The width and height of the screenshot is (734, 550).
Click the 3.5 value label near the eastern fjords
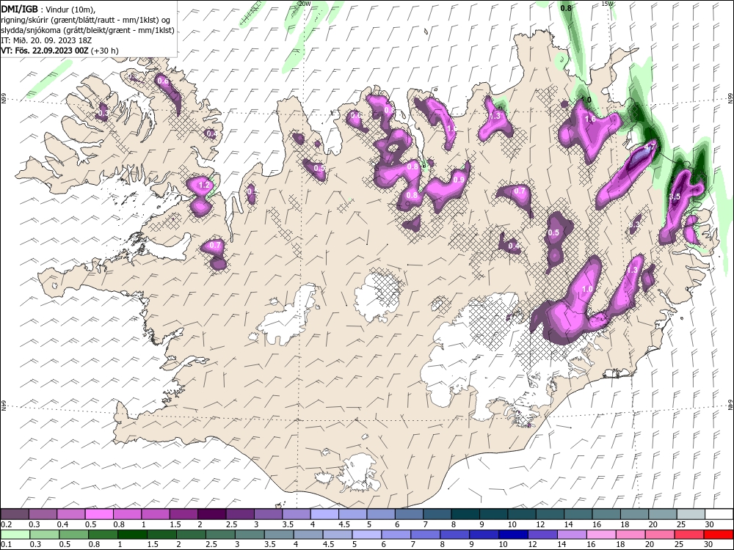[675, 197]
